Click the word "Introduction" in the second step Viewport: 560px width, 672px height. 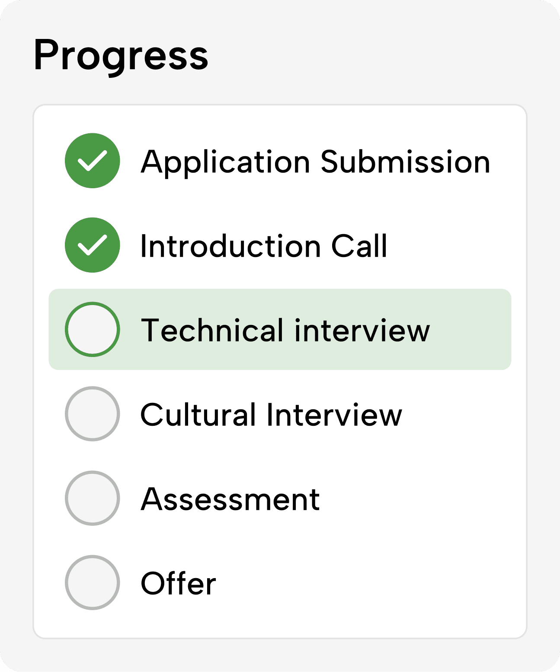pyautogui.click(x=230, y=246)
